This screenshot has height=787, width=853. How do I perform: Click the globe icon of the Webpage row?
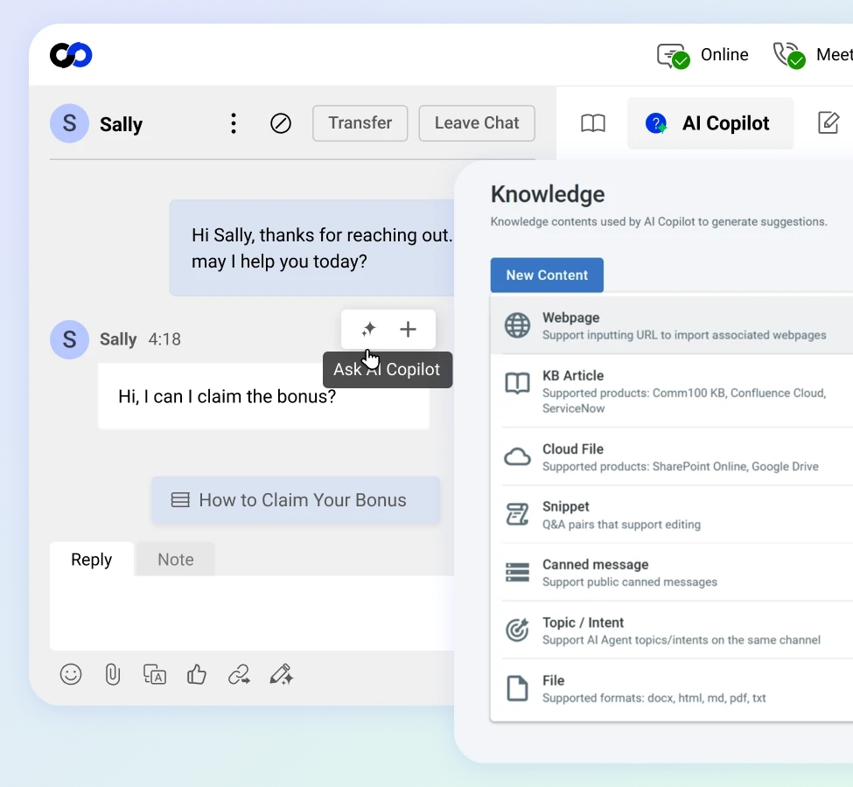pos(517,326)
